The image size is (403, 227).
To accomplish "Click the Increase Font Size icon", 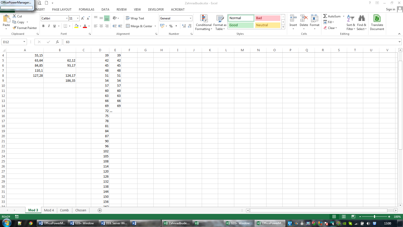I will click(83, 18).
